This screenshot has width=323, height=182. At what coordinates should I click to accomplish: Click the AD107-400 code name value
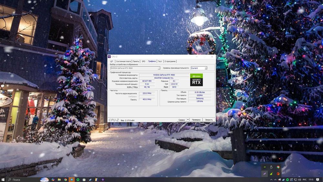[147, 81]
